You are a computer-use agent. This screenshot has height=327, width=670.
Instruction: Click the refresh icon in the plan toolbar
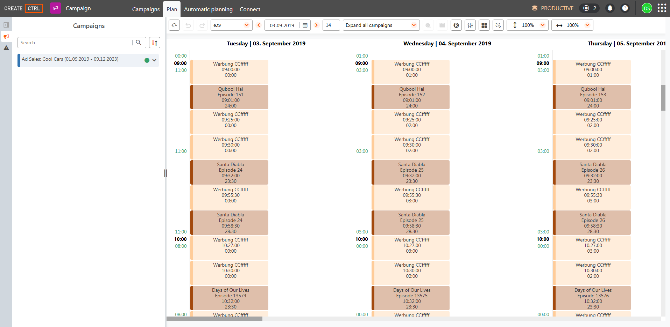174,25
